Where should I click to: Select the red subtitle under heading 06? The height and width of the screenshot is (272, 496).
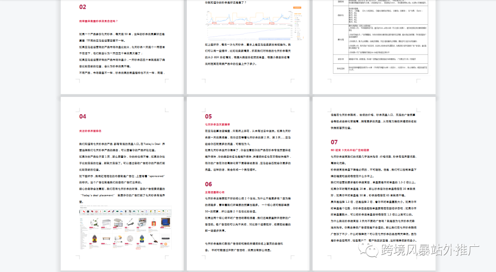215,192
